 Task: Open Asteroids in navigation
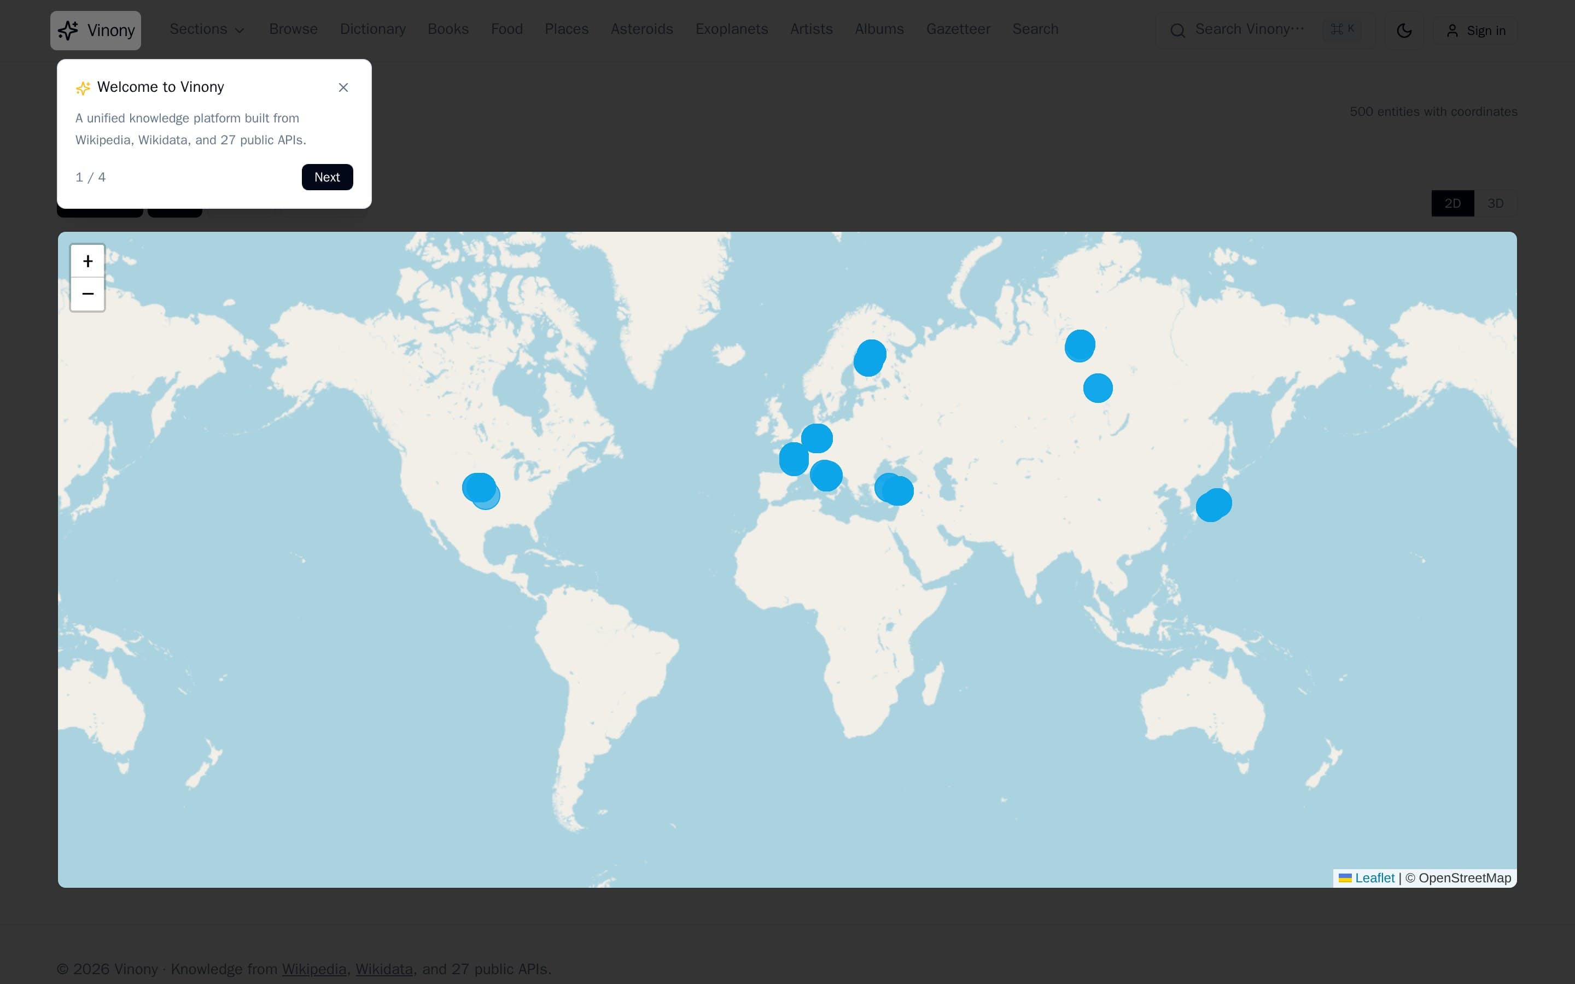click(x=641, y=30)
